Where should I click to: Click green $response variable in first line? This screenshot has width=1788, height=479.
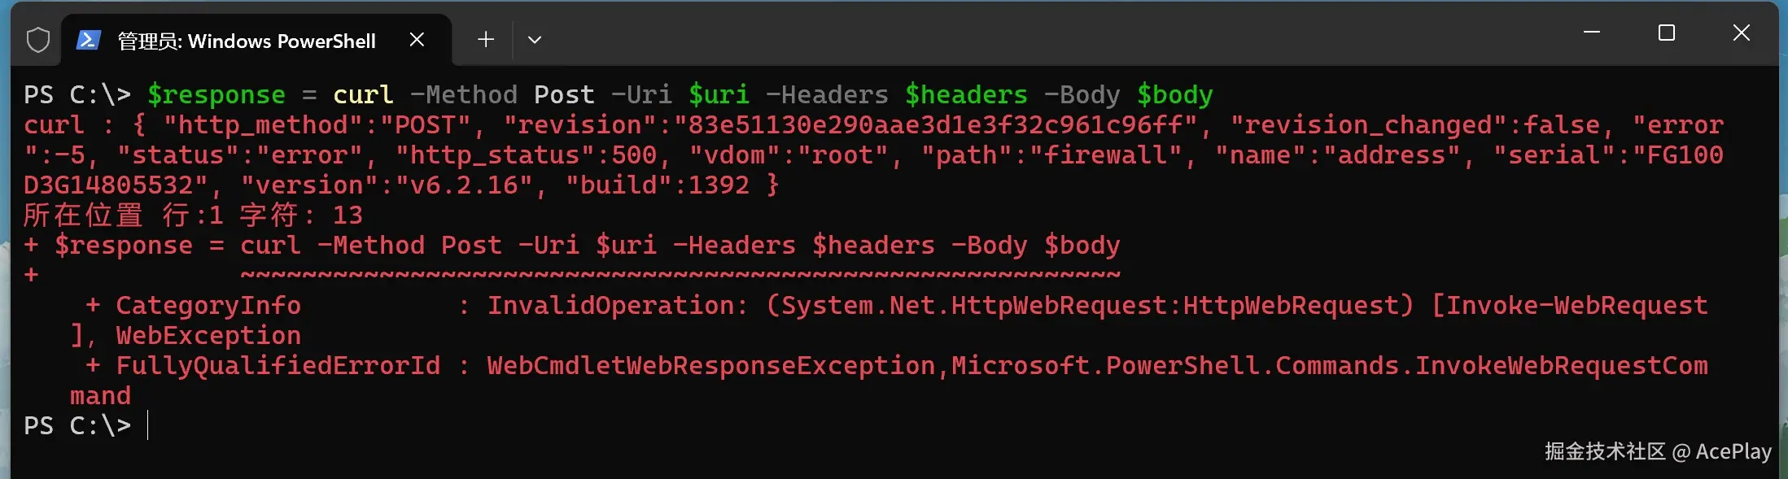click(x=216, y=95)
